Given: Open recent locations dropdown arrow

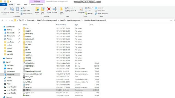Looking at the screenshot, I should pos(9,20).
